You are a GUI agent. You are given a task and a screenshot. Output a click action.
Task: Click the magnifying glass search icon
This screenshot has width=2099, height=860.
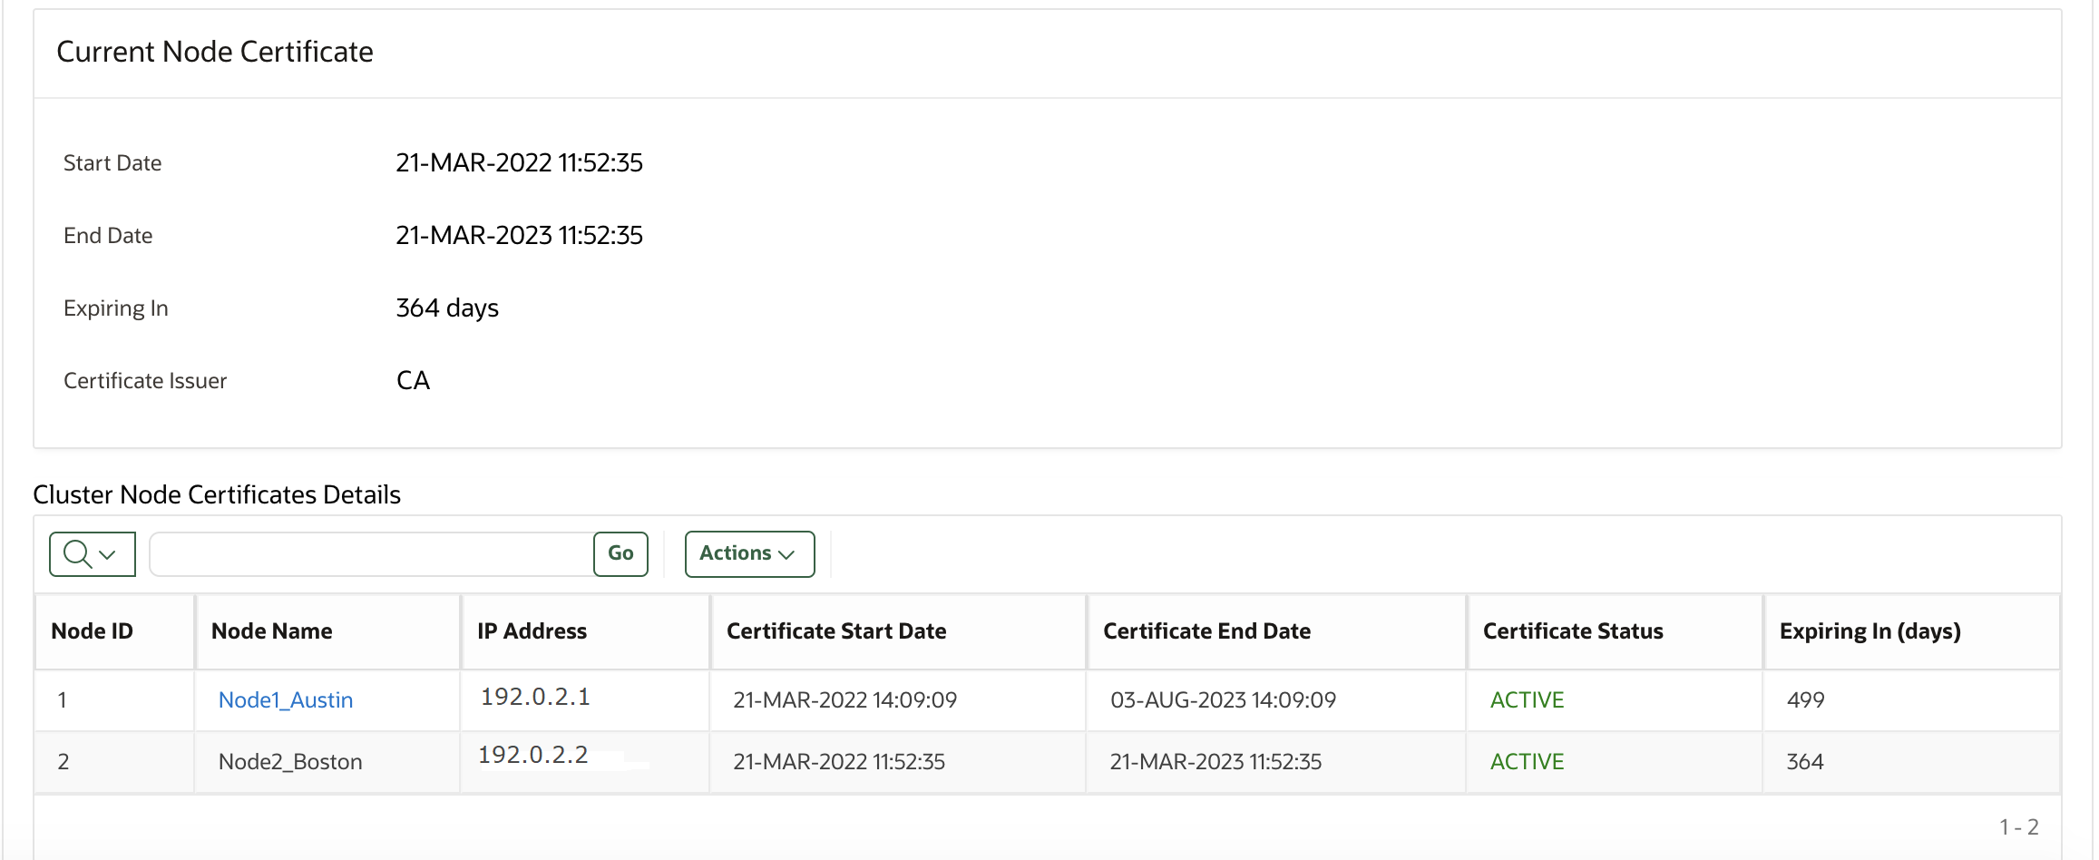click(76, 553)
